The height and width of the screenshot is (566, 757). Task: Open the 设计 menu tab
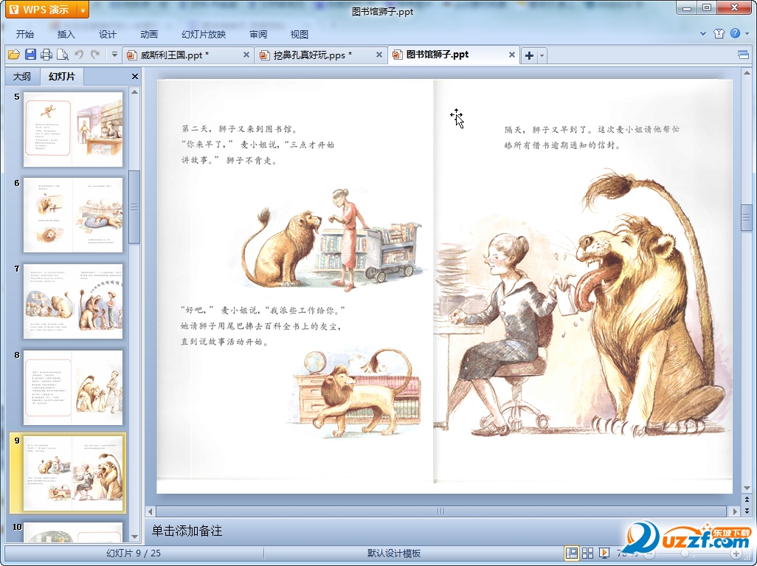(107, 34)
